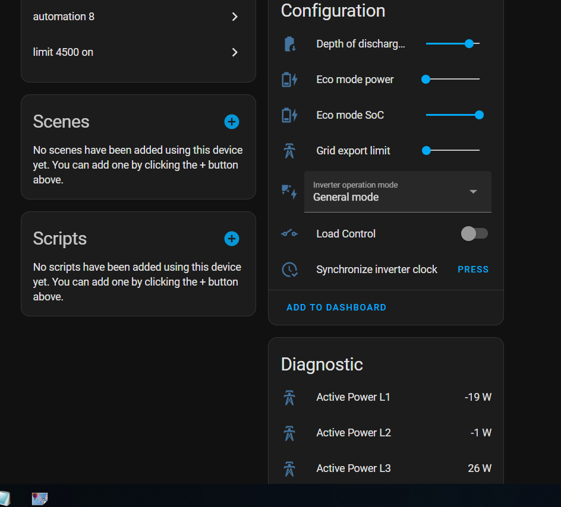
Task: Click the Inverter operation mode icon
Action: coord(289,192)
